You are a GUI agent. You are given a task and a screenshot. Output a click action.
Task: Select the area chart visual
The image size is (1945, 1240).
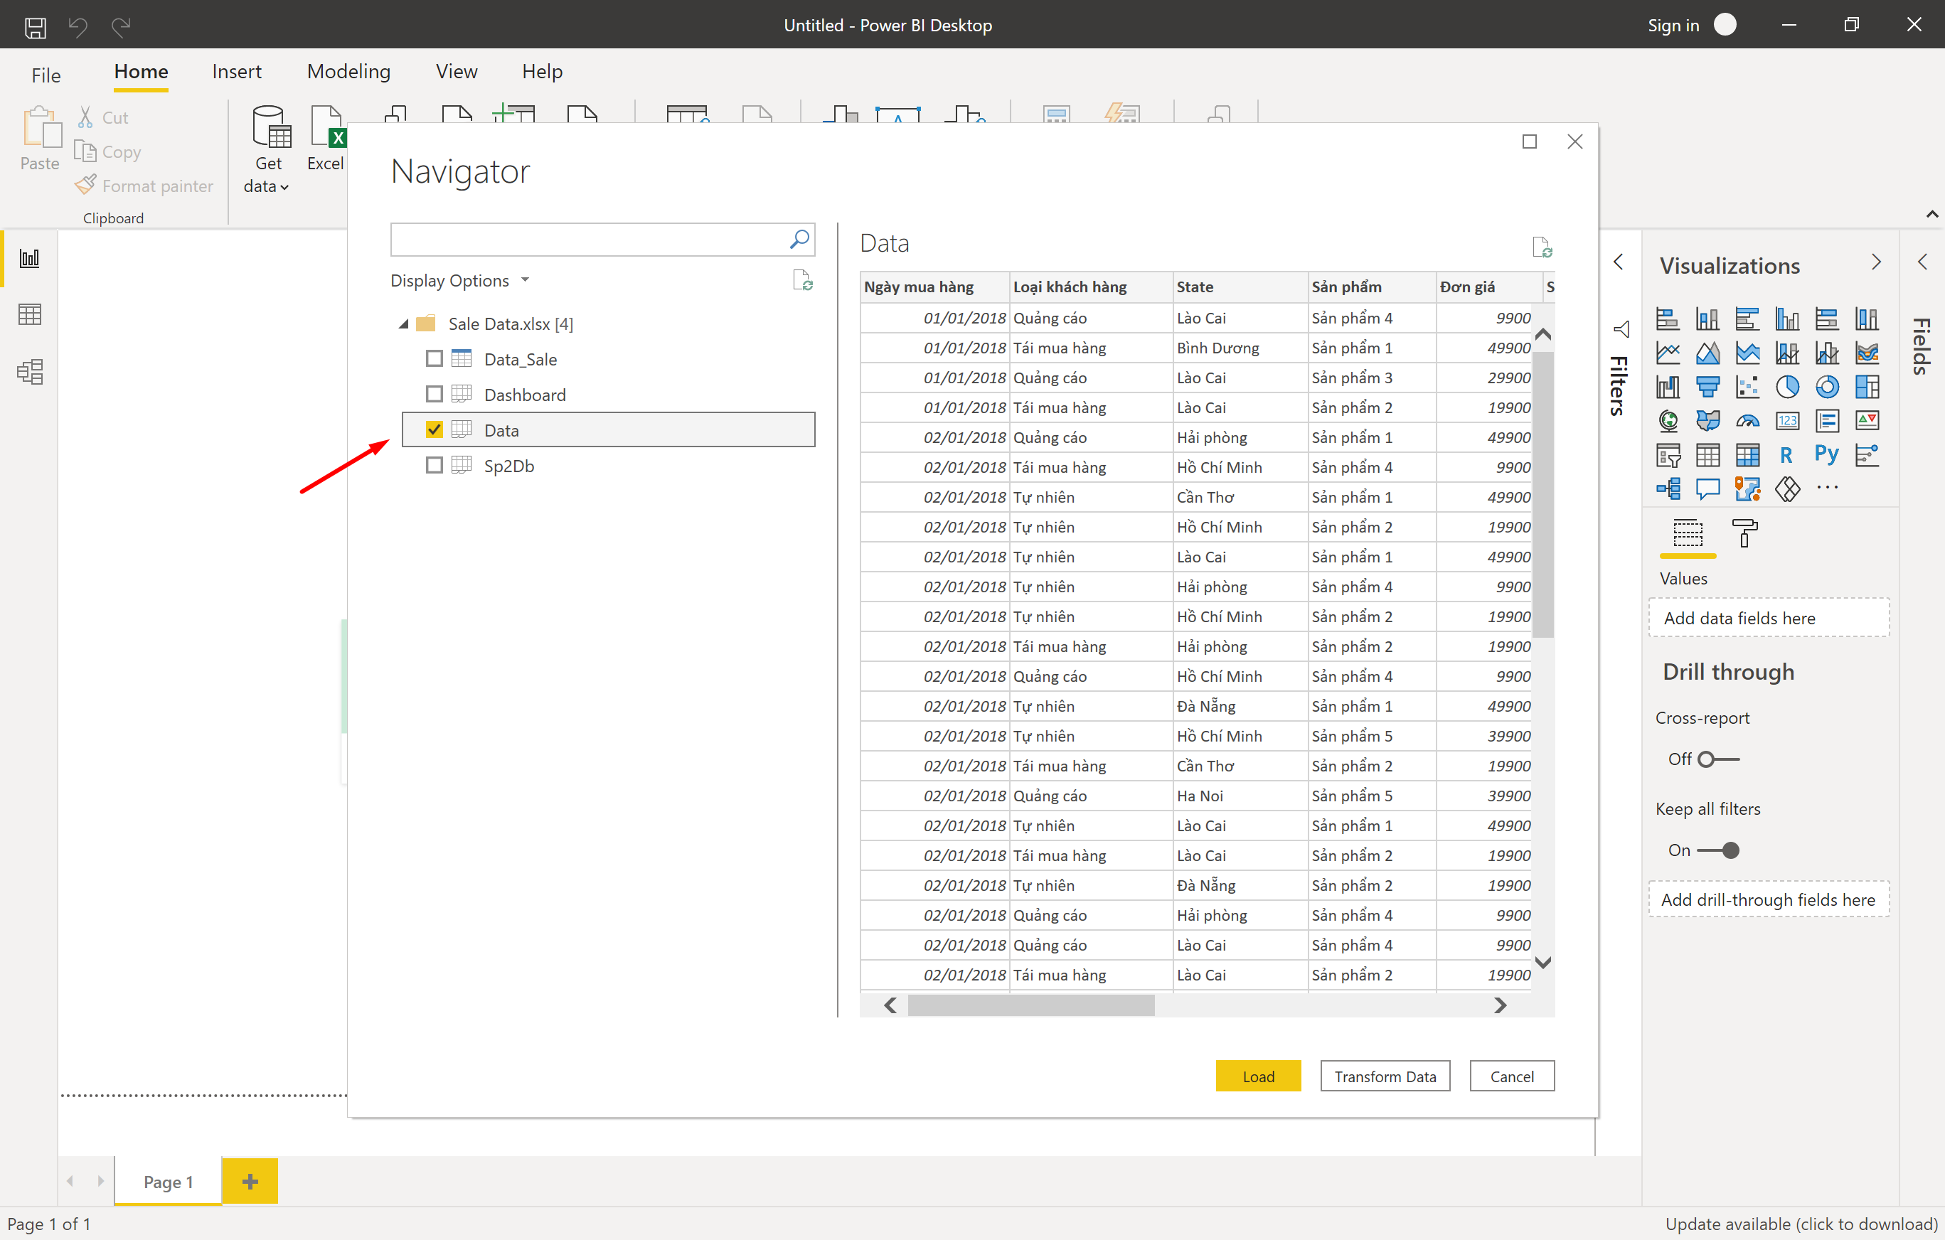tap(1707, 353)
